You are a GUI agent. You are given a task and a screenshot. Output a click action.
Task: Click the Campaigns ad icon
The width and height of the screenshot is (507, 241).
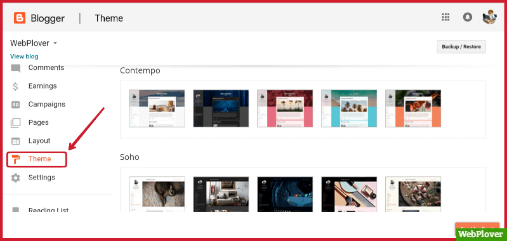[15, 105]
